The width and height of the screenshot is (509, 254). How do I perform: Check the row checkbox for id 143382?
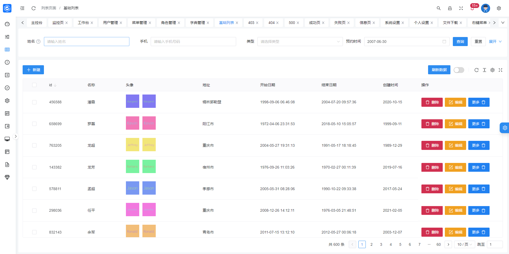coord(34,167)
